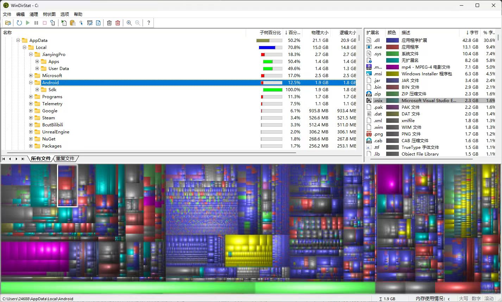Collapse the AppData tree node

click(18, 40)
